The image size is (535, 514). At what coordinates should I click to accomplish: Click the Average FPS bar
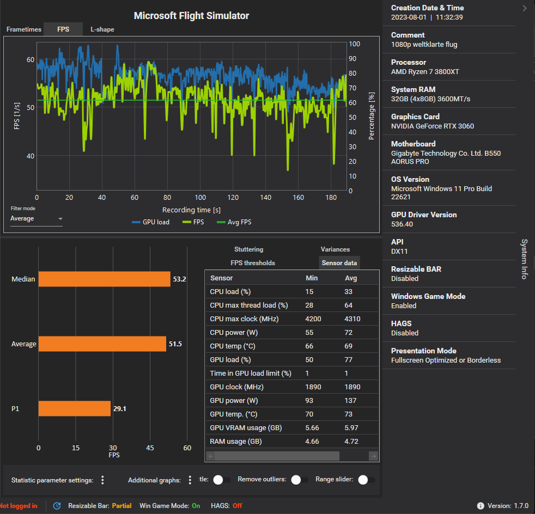[102, 344]
